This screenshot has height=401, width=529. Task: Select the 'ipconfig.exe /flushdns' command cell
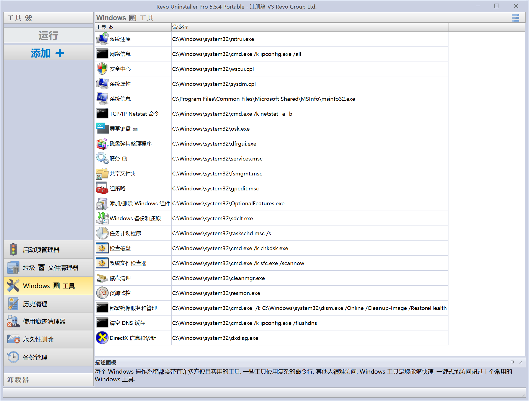[x=310, y=323]
